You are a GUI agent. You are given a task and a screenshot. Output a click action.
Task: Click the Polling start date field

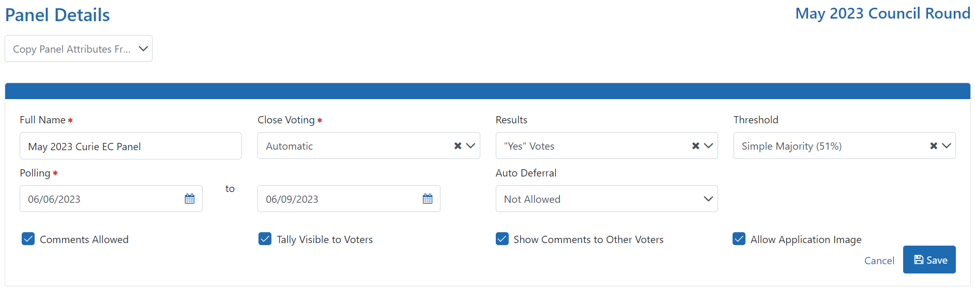pyautogui.click(x=101, y=199)
